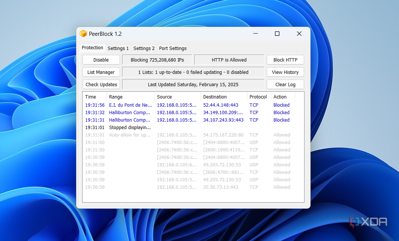Click source 192.168.0.105:6...

pyautogui.click(x=177, y=165)
